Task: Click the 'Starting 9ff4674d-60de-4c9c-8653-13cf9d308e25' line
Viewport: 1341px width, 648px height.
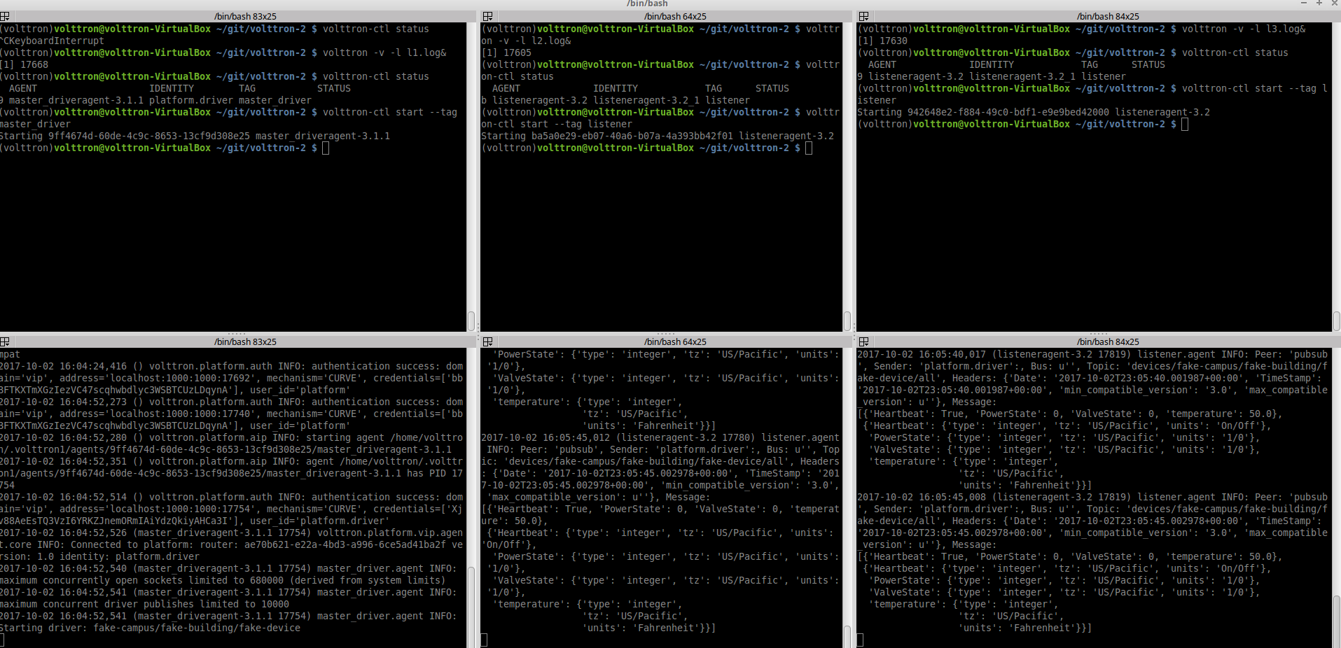Action: click(195, 136)
